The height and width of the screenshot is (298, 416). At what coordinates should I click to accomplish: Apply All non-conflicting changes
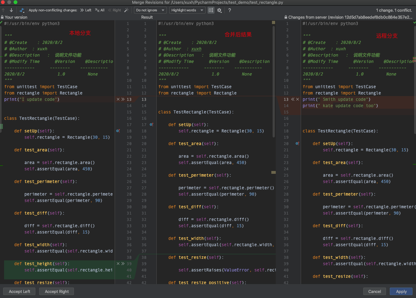tap(100, 10)
